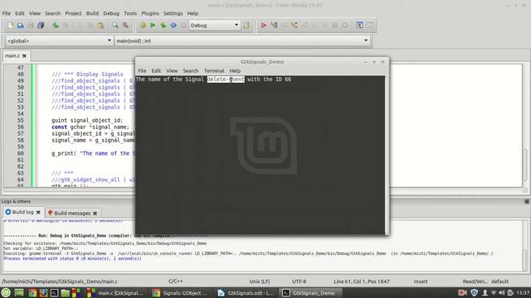The width and height of the screenshot is (531, 298).
Task: Click the terminal window vertical scrollbar
Action: (387, 155)
